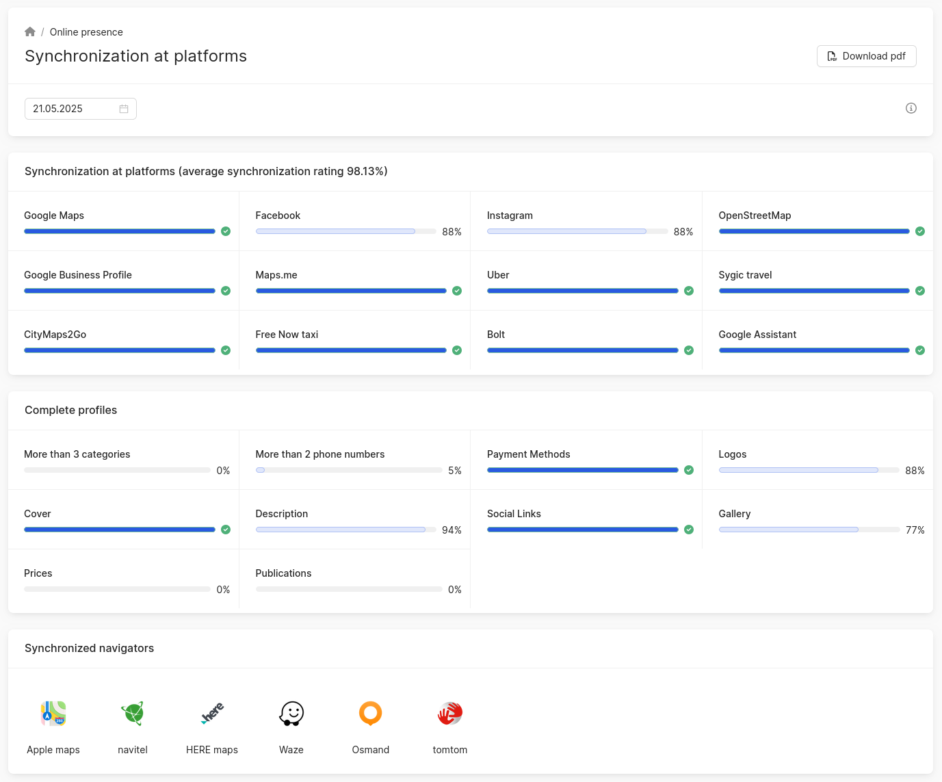Viewport: 942px width, 782px height.
Task: Click the OpenStreetMap label
Action: pyautogui.click(x=755, y=216)
